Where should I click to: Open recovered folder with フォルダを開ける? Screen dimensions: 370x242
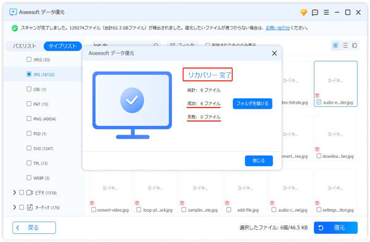252,104
